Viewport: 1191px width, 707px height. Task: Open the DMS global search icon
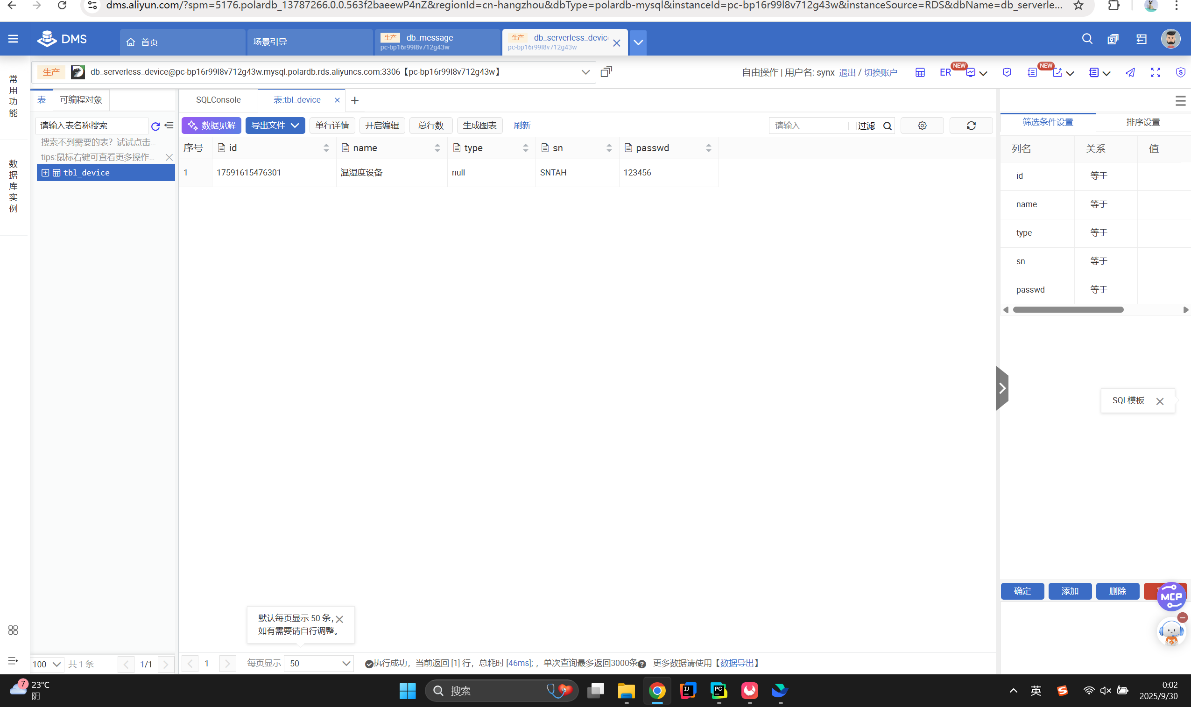(1086, 39)
